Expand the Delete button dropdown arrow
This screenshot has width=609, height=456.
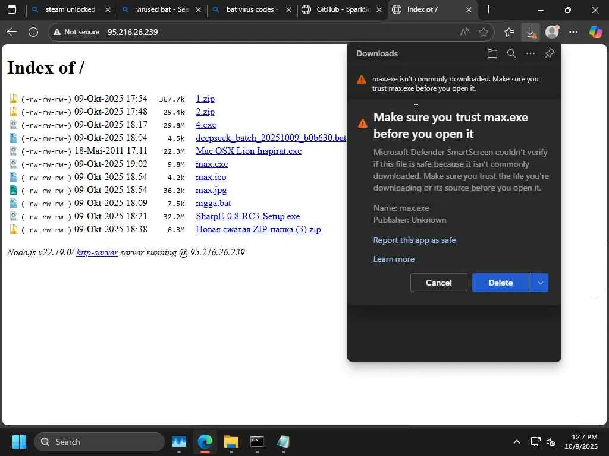pos(539,283)
